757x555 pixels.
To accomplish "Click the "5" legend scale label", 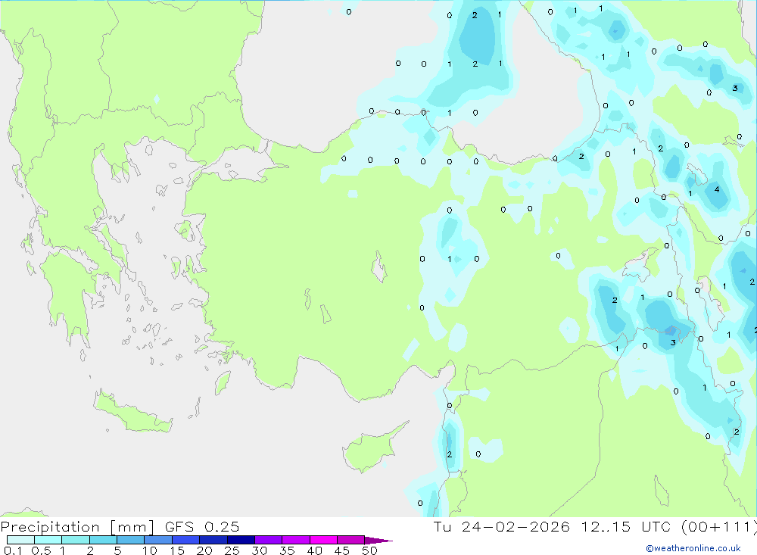I will pos(117,550).
